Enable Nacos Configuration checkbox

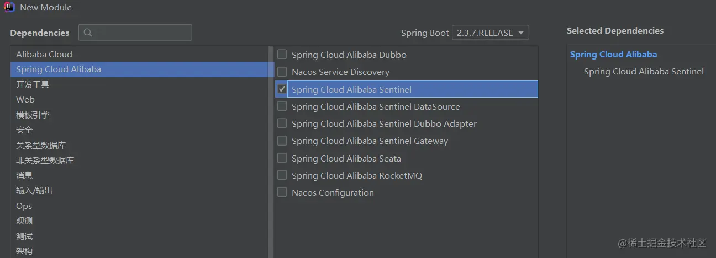click(282, 192)
